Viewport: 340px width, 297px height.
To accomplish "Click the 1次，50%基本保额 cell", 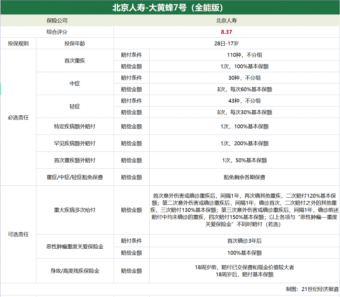I will [x=244, y=160].
